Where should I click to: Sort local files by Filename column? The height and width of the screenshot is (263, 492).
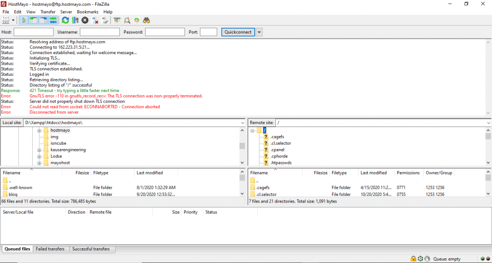click(x=31, y=172)
